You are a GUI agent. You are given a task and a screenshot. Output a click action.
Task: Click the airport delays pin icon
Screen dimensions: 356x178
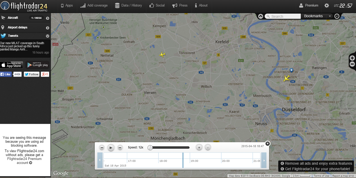pyautogui.click(x=3, y=28)
